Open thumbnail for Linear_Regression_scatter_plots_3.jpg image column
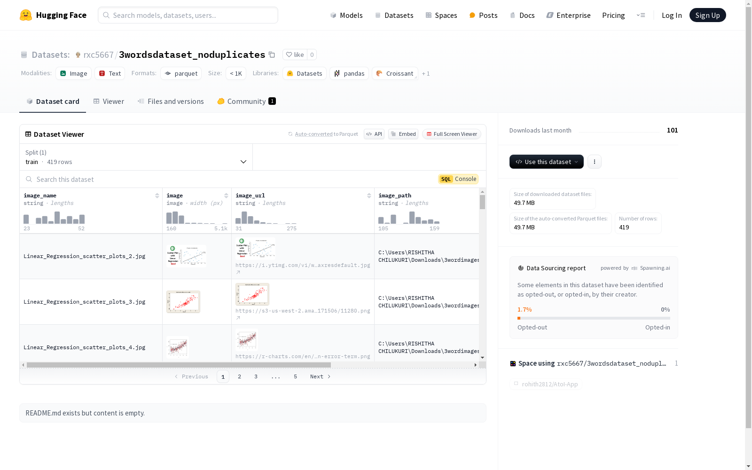This screenshot has height=470, width=752. click(x=183, y=302)
